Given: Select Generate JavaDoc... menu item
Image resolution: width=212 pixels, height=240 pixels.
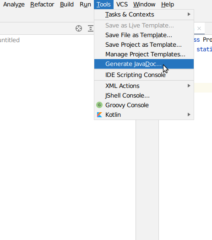Looking at the screenshot, I should (x=144, y=64).
